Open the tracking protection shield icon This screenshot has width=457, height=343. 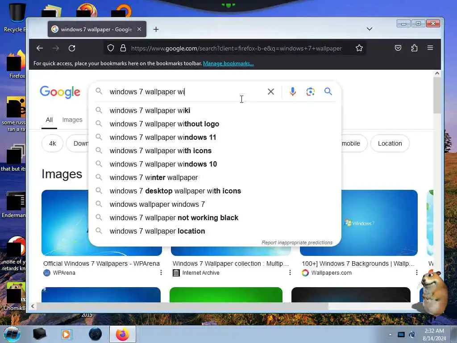click(x=111, y=48)
